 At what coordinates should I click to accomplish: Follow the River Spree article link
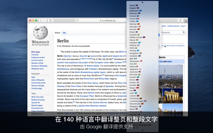(x=93, y=83)
